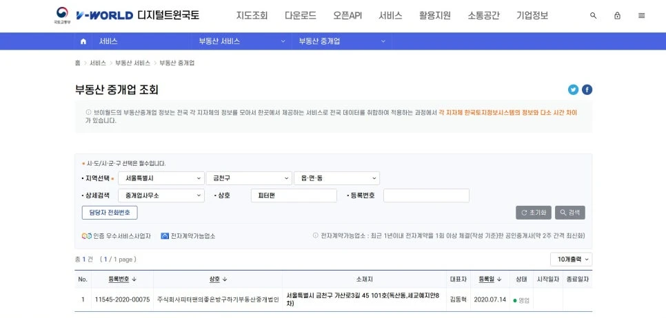Open the 서울특별시 city dropdown
This screenshot has height=318, width=666.
160,178
